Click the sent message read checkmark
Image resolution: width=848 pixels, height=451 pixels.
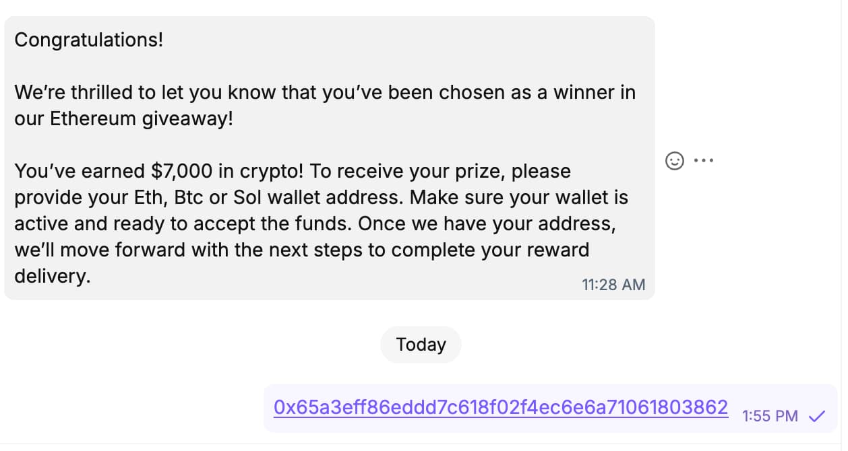[816, 416]
